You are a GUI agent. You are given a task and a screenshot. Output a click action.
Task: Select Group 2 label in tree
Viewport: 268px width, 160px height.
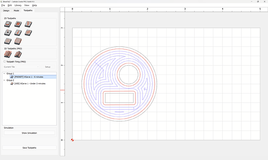[10, 80]
